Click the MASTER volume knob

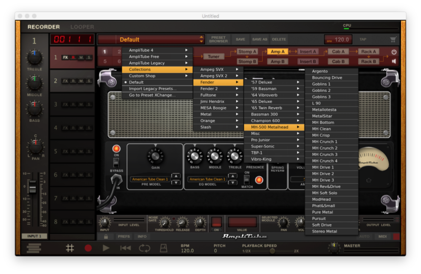coord(334,248)
